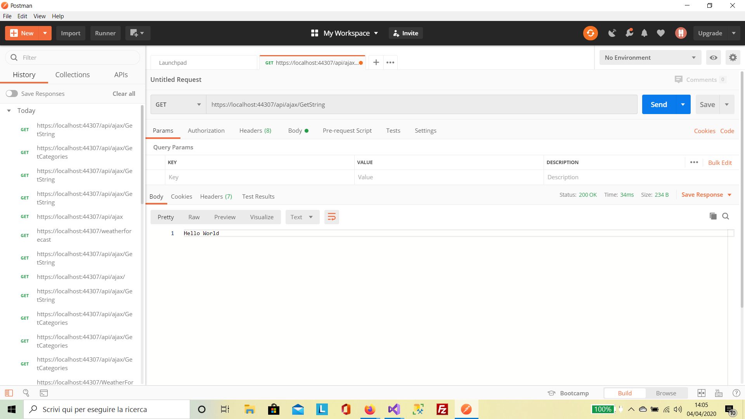This screenshot has width=745, height=419.
Task: Open the capture requests satellite icon
Action: [x=612, y=33]
